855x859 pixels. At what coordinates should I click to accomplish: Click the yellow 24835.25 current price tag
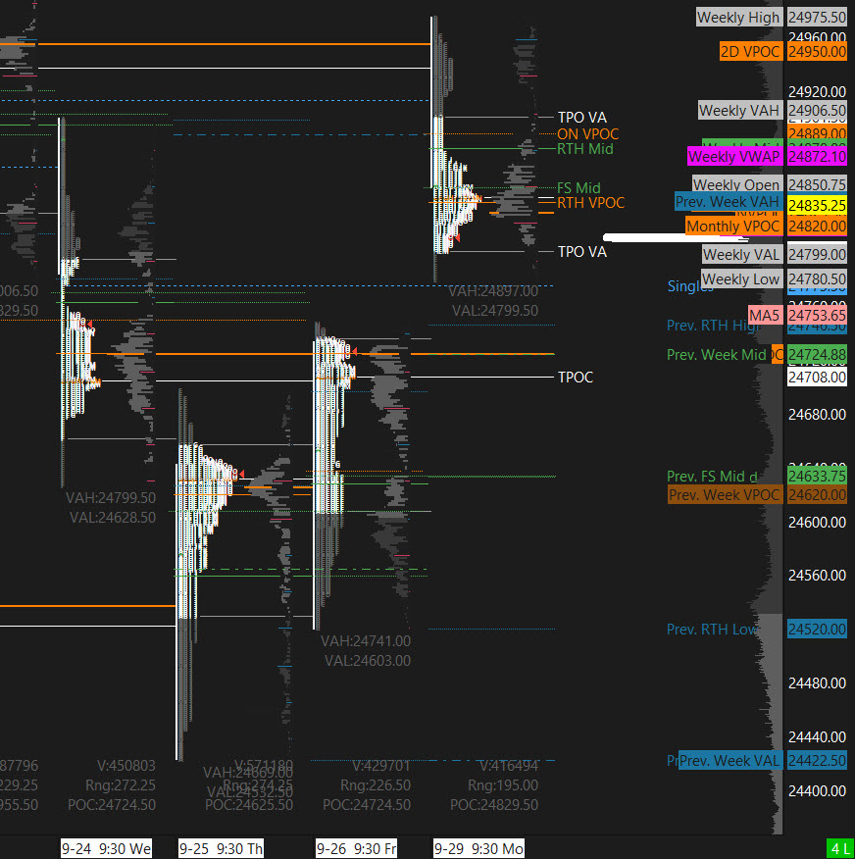[817, 206]
